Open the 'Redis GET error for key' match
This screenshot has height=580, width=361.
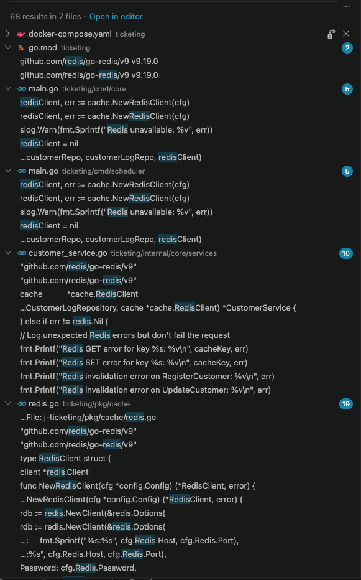[134, 349]
